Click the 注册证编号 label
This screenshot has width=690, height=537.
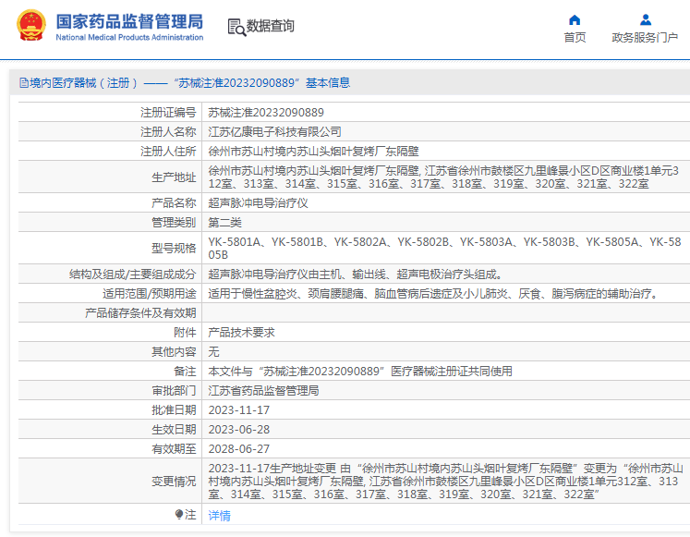(x=168, y=113)
